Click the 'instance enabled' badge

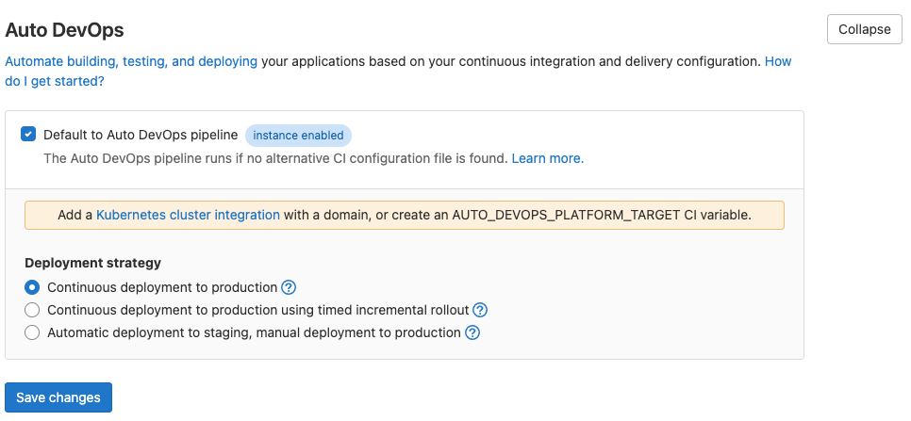click(298, 135)
